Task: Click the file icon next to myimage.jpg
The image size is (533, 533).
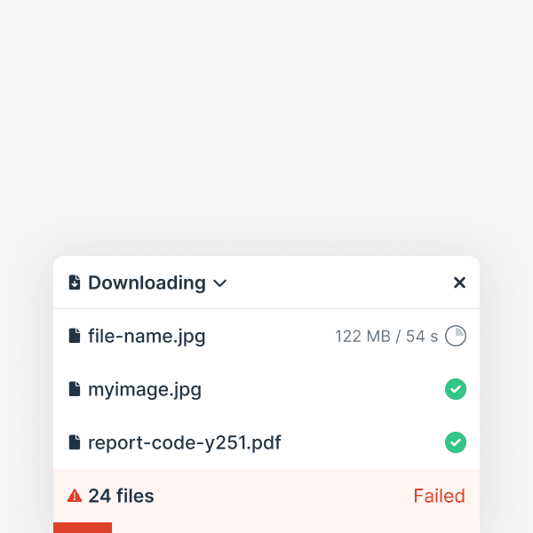Action: [75, 389]
